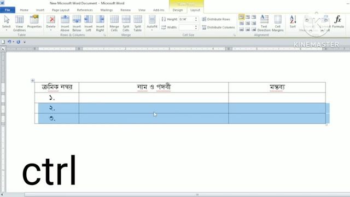
Task: Click the horizontal scrollbar at bottom
Action: pyautogui.click(x=187, y=195)
